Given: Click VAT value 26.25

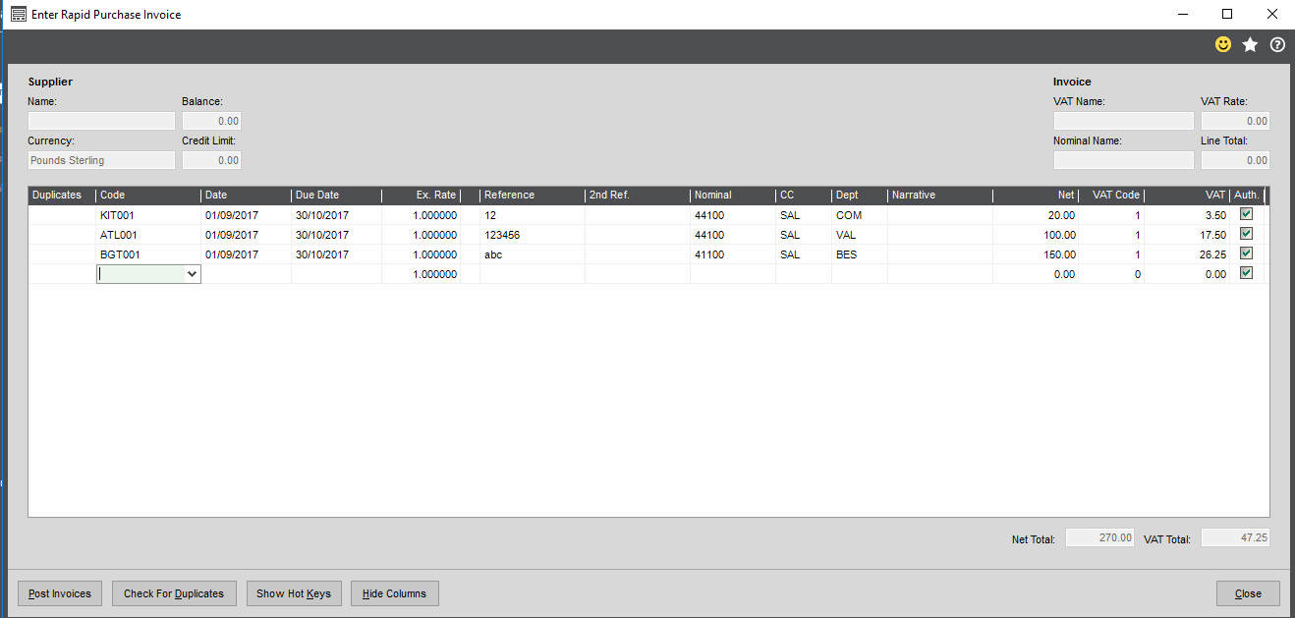Looking at the screenshot, I should click(x=1188, y=254).
